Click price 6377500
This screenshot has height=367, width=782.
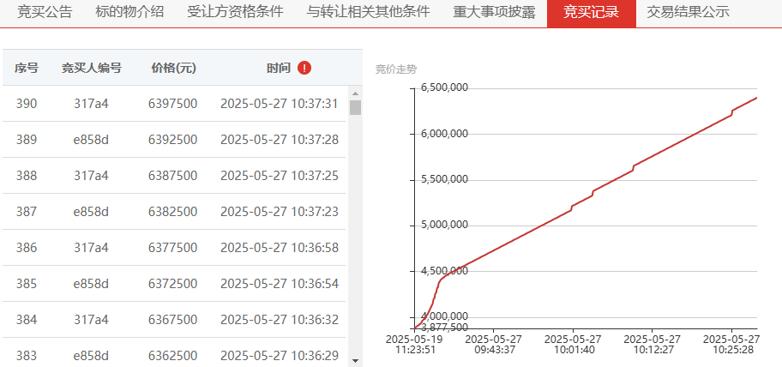coord(172,247)
